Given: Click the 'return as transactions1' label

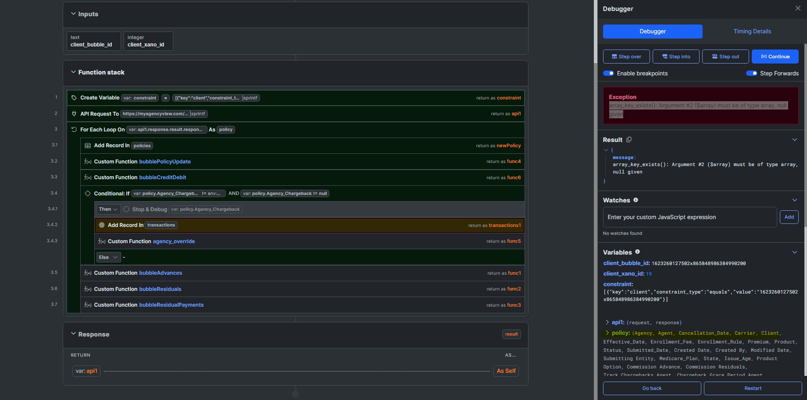Looking at the screenshot, I should [495, 225].
